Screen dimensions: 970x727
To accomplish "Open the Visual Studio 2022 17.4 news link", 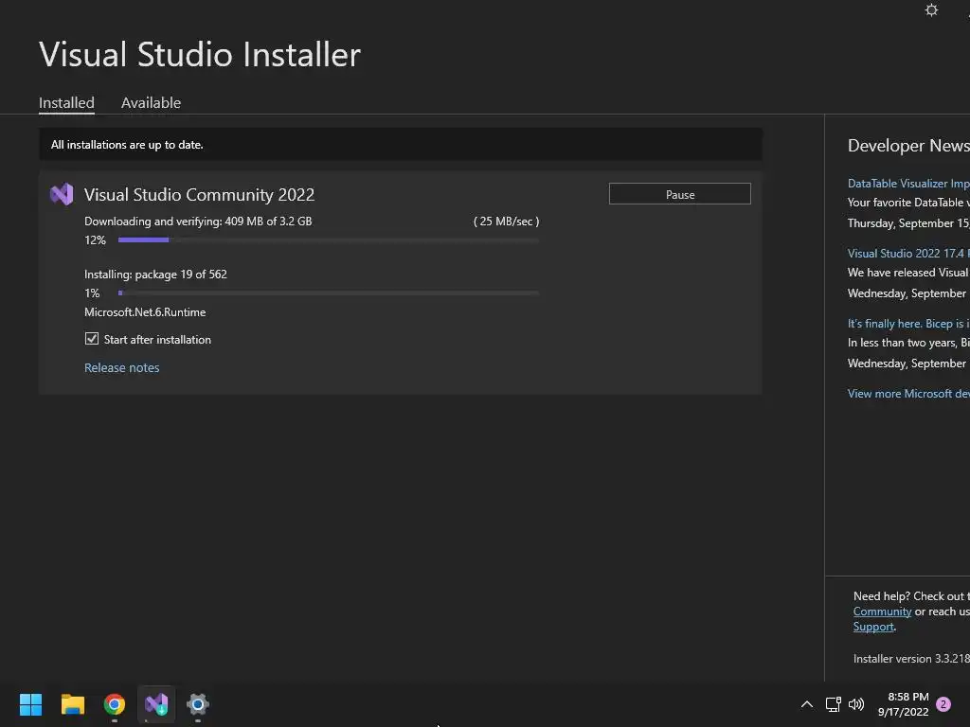I will click(908, 254).
